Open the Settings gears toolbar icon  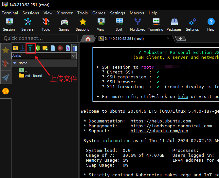(x=192, y=24)
